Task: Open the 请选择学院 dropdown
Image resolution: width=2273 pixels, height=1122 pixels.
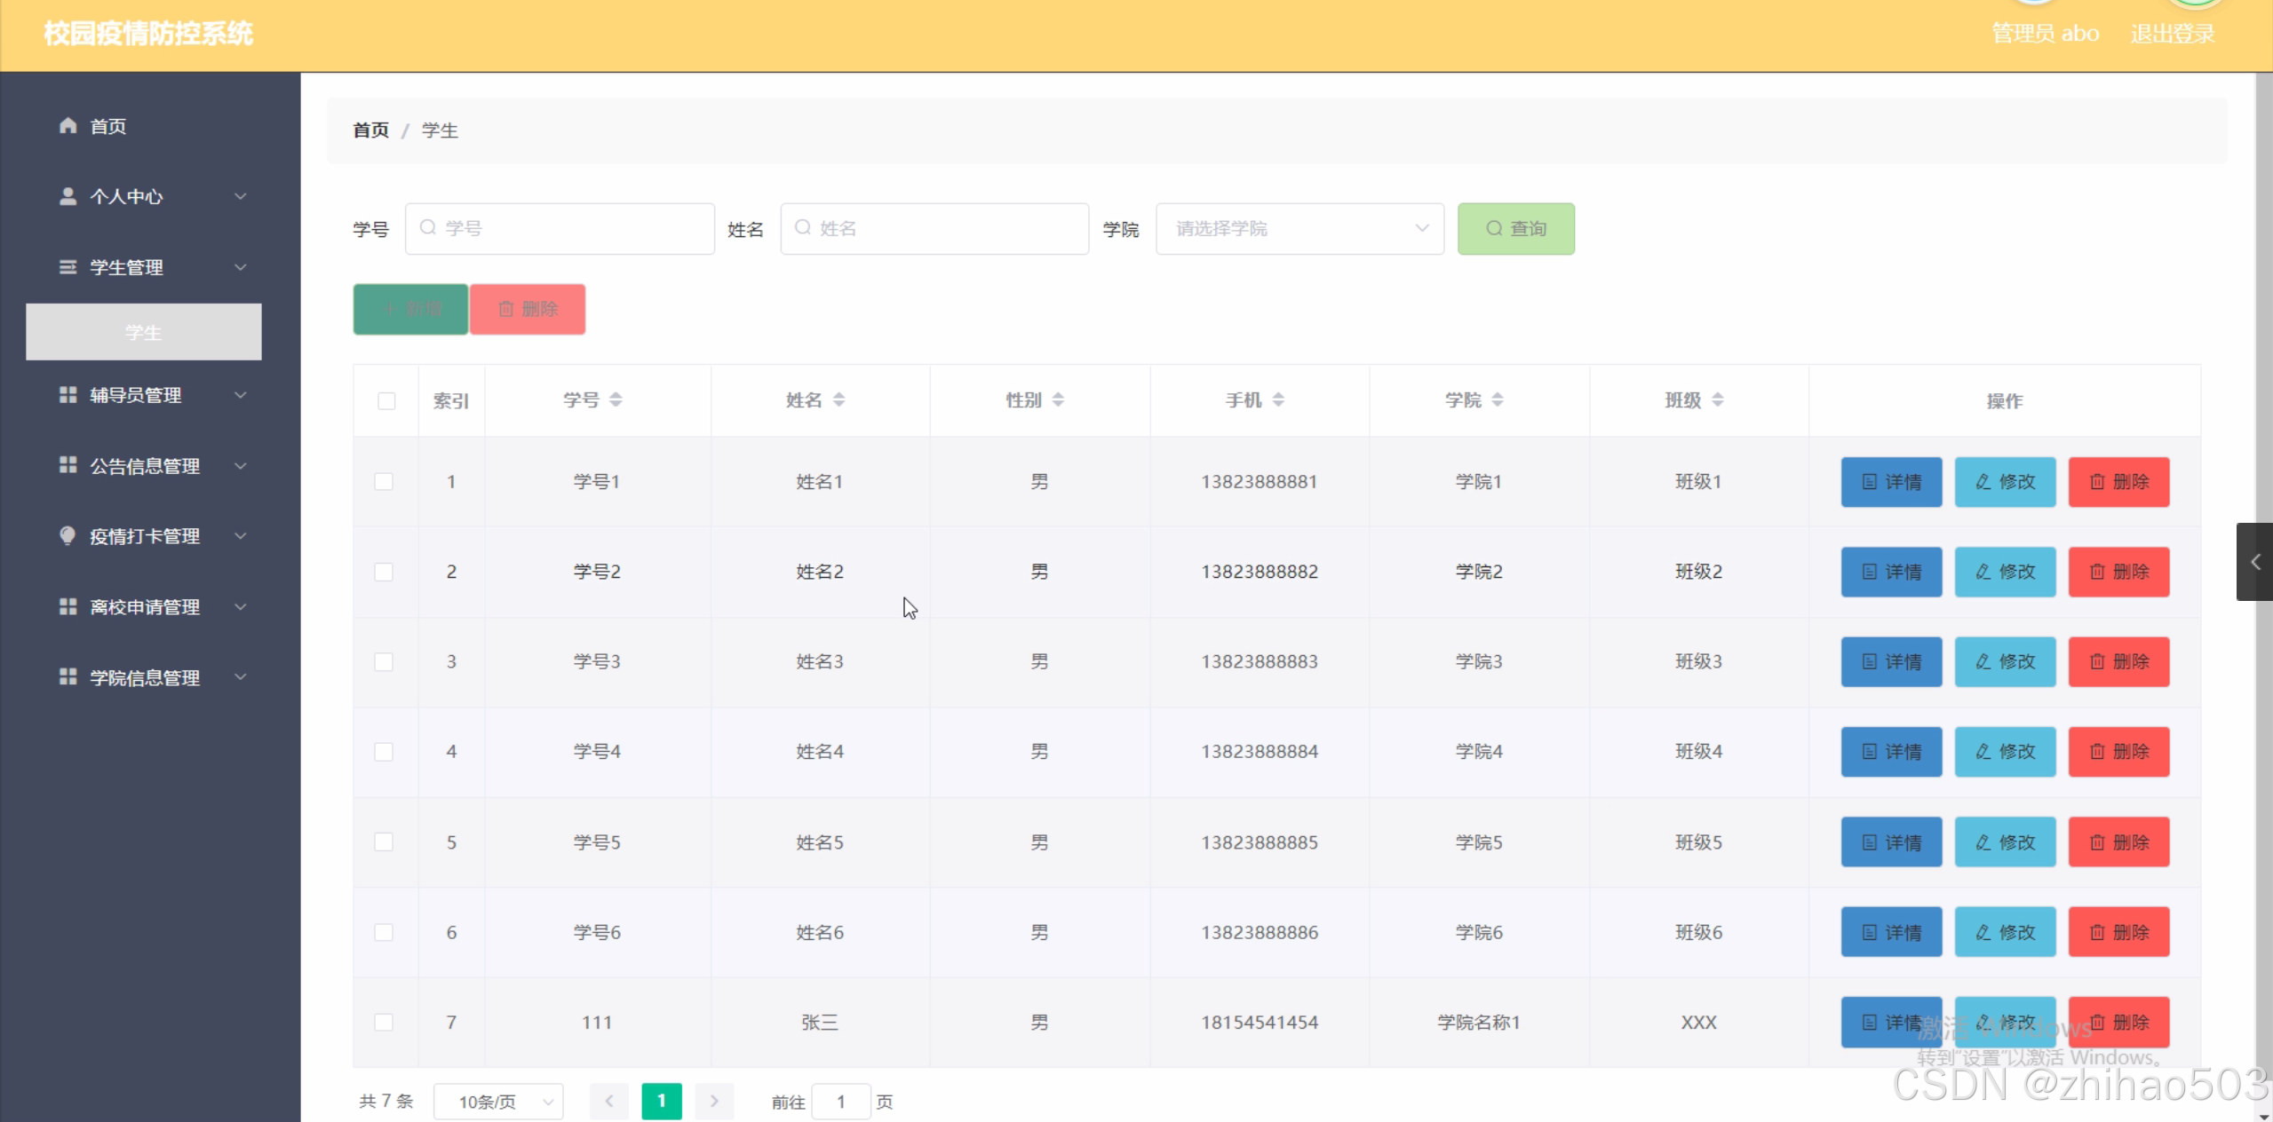Action: click(x=1299, y=229)
